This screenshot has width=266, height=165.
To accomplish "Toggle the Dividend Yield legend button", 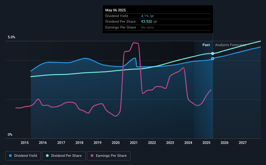I will [23, 156].
